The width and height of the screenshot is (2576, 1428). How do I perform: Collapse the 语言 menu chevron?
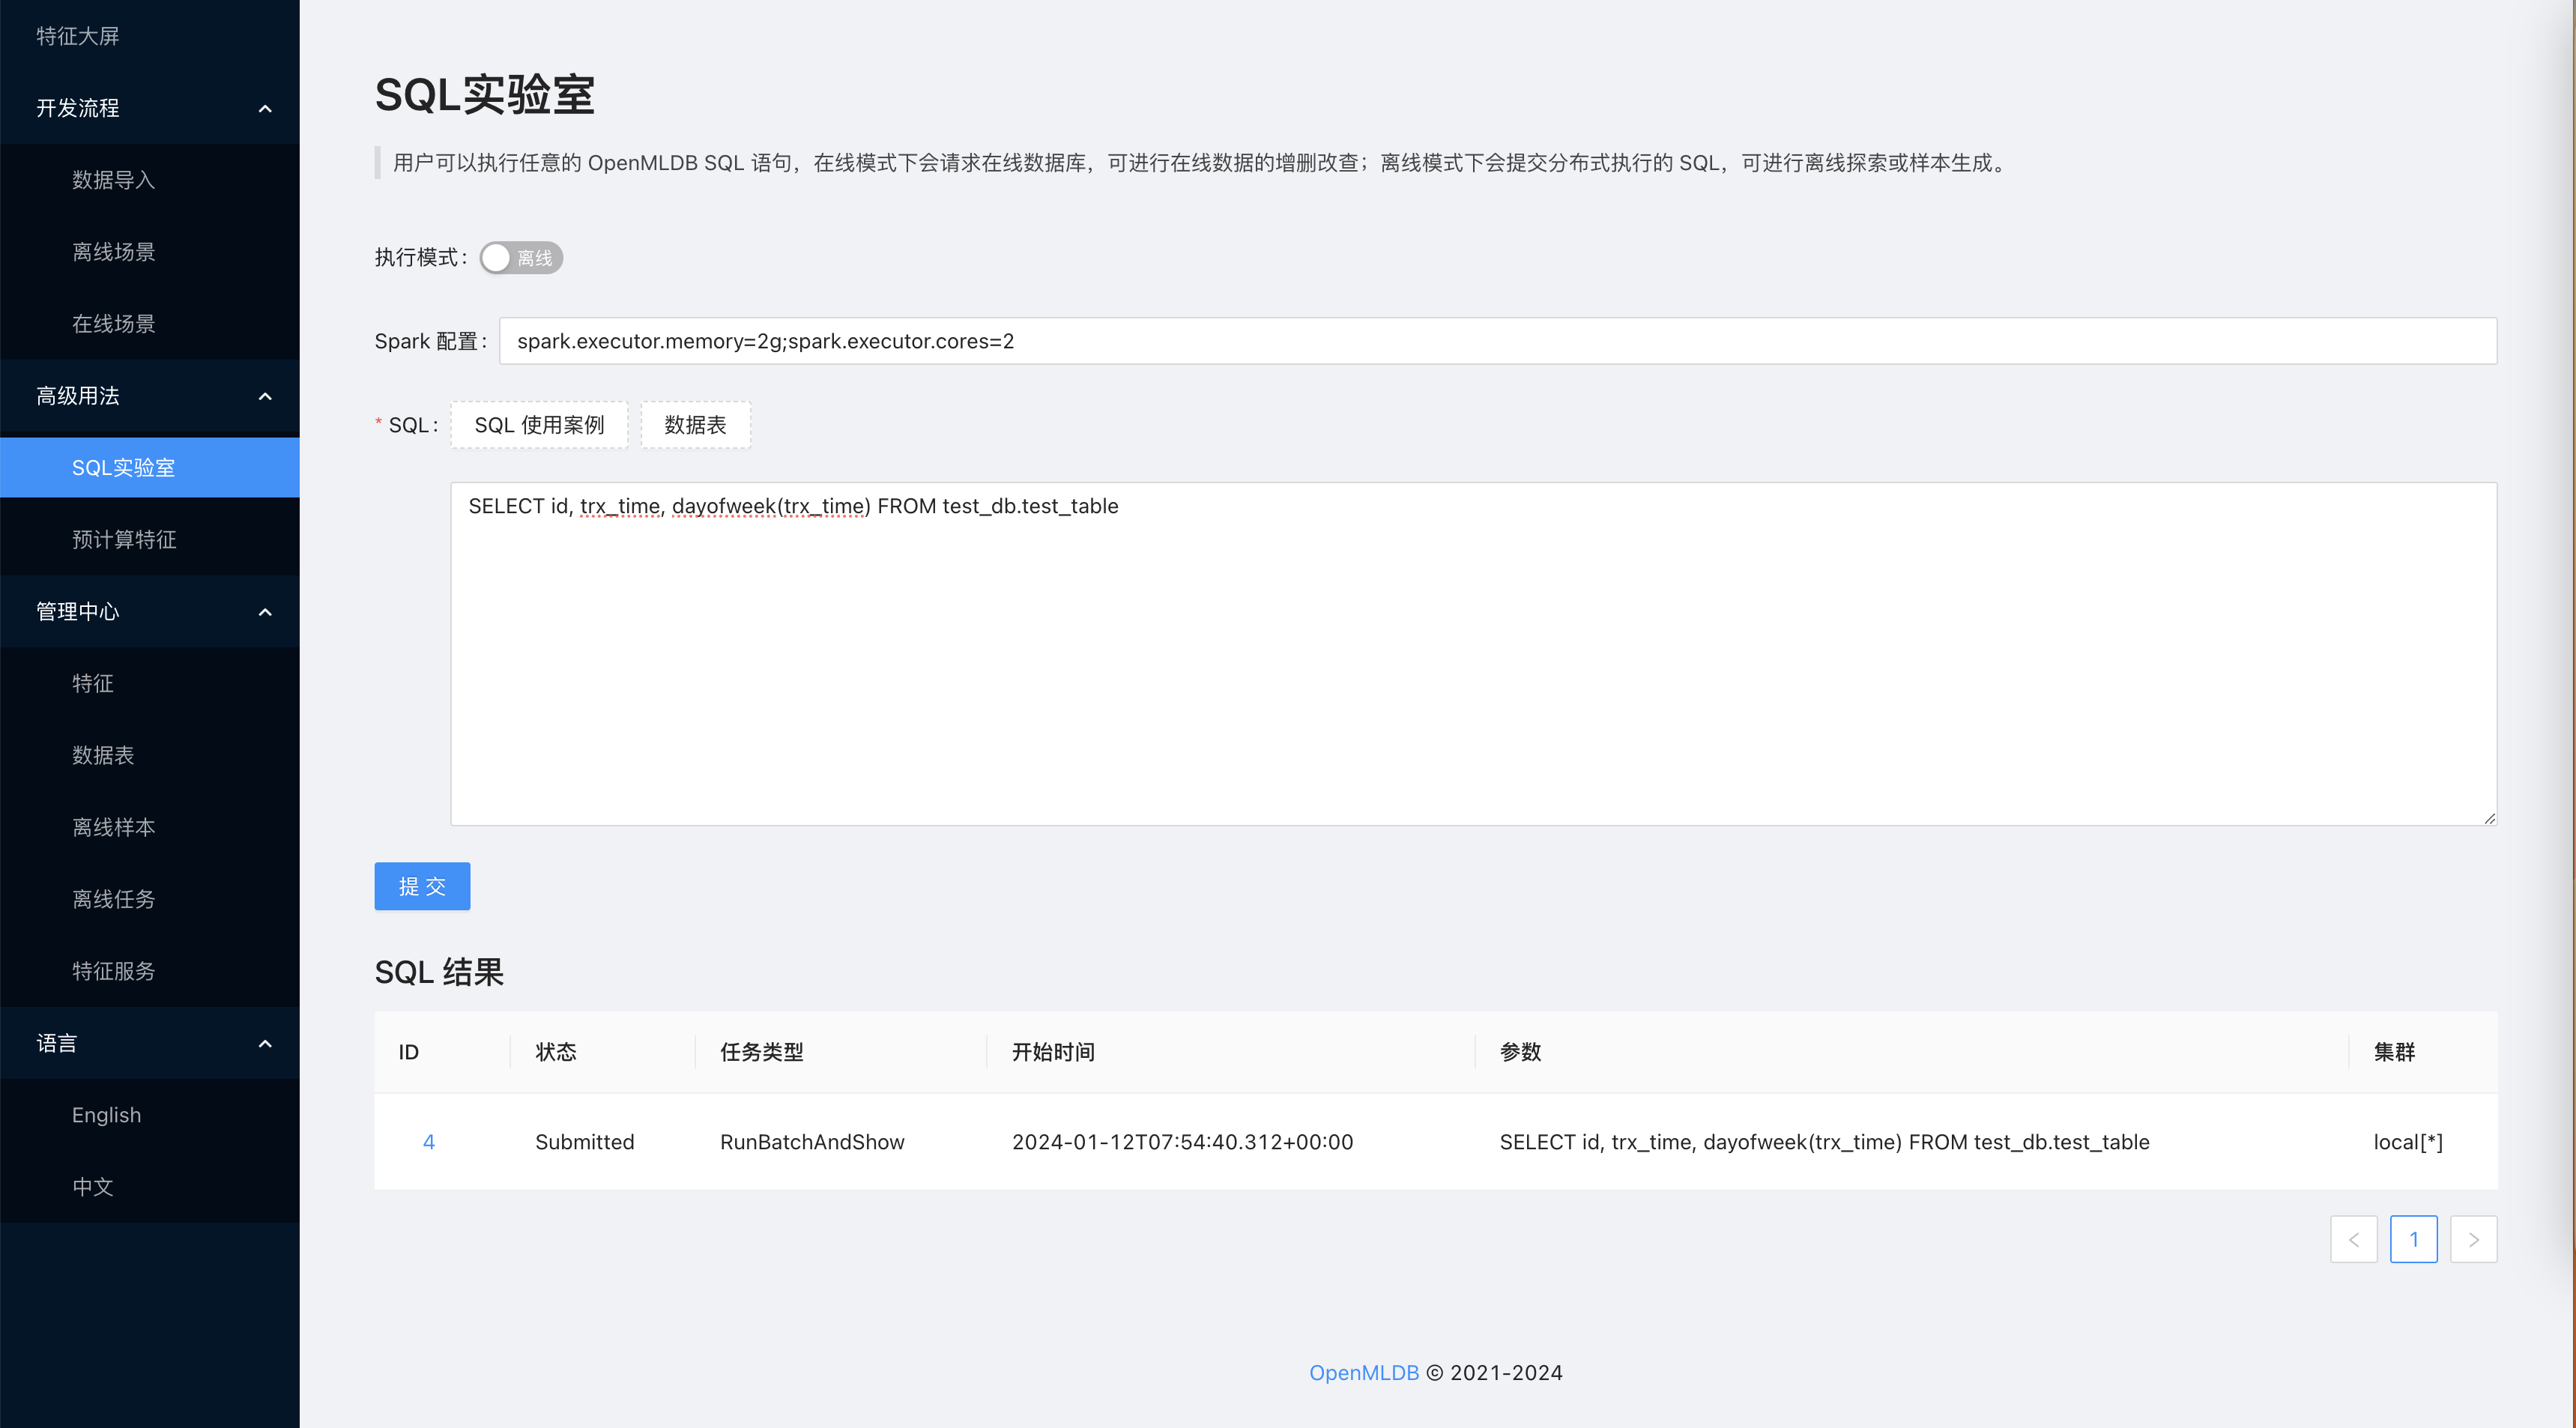tap(265, 1044)
